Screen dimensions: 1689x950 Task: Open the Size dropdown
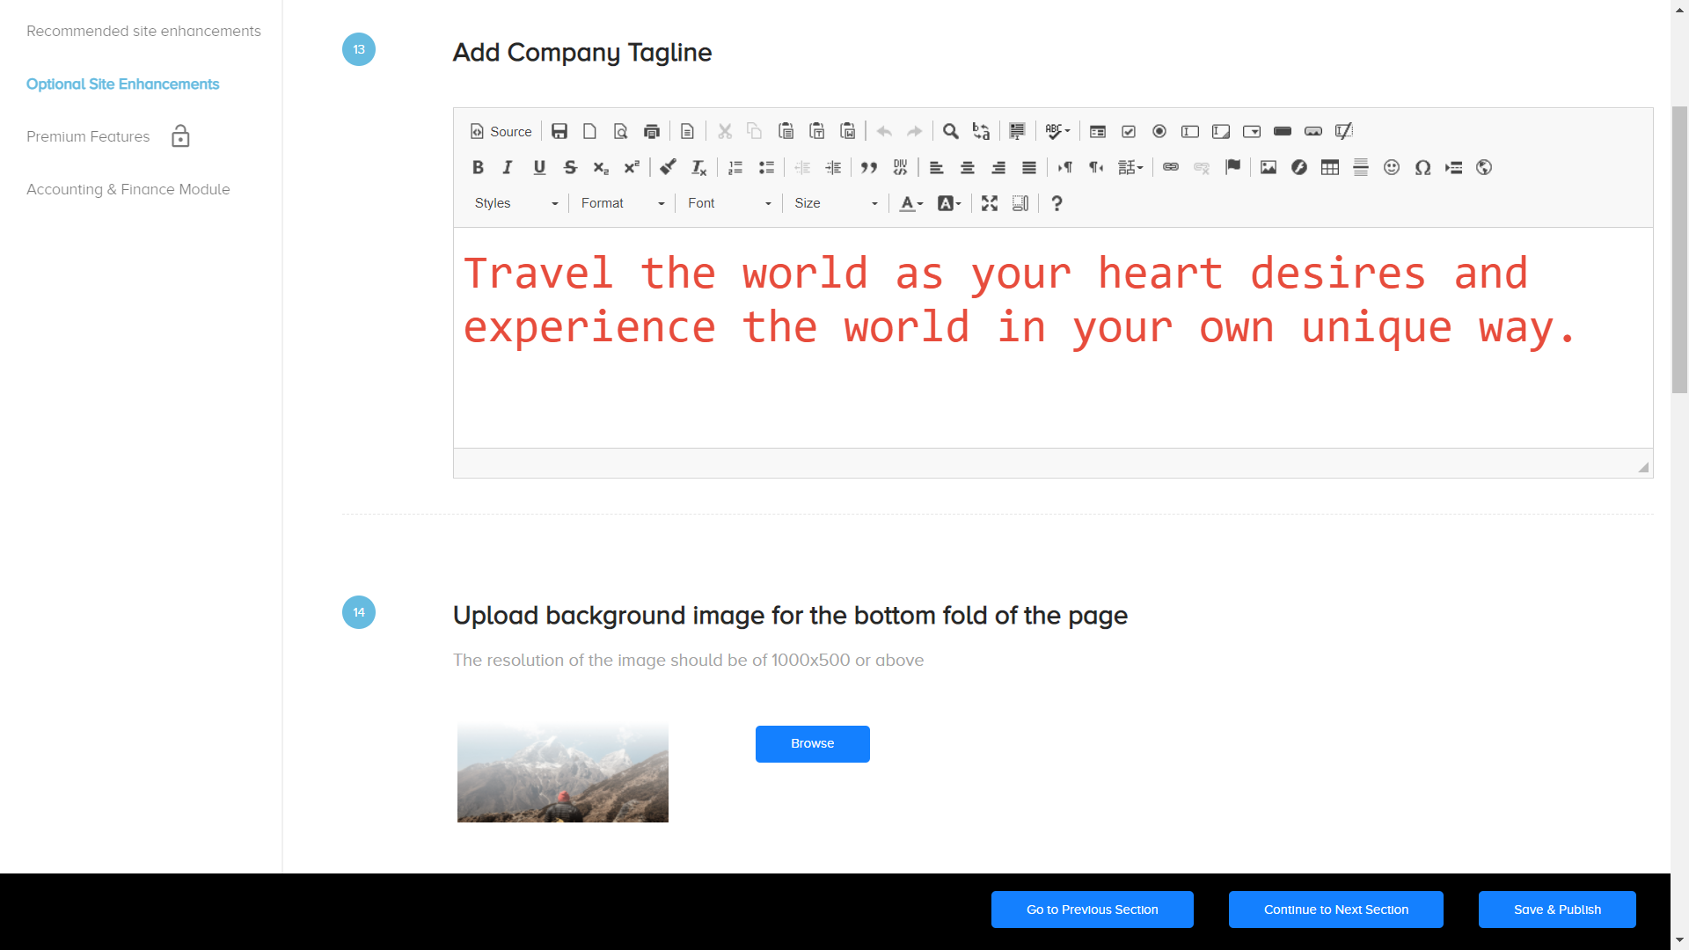(836, 204)
